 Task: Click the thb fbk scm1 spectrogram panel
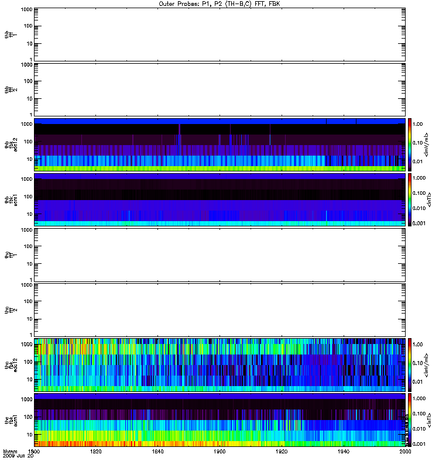click(220, 199)
